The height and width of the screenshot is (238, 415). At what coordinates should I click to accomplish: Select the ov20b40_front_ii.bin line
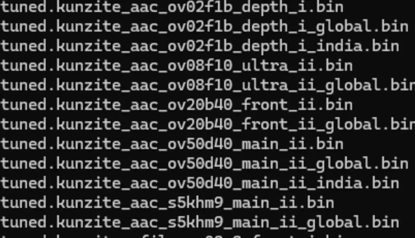pyautogui.click(x=176, y=105)
